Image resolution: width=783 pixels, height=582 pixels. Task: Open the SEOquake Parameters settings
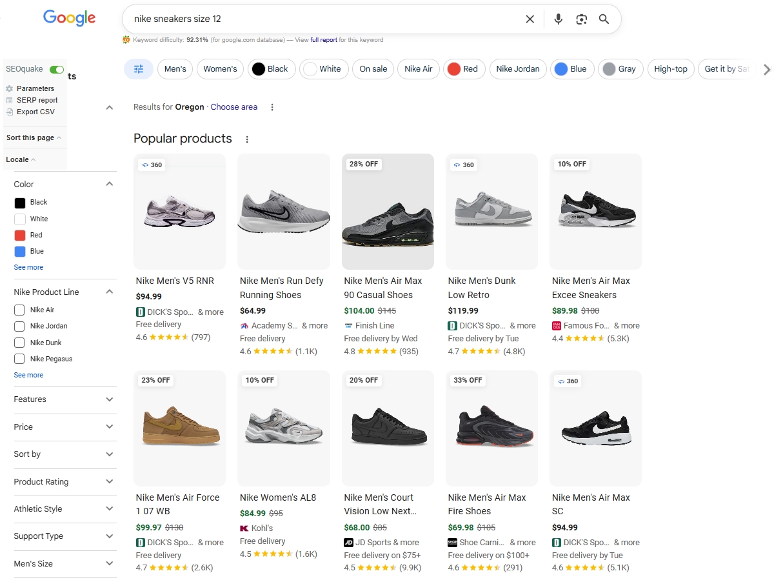coord(11,88)
